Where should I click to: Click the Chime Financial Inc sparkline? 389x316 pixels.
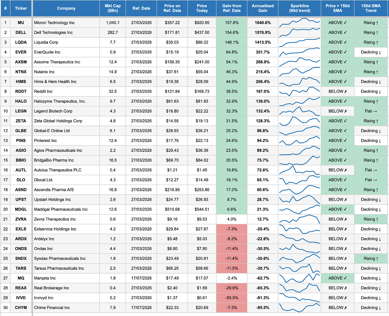click(x=300, y=308)
